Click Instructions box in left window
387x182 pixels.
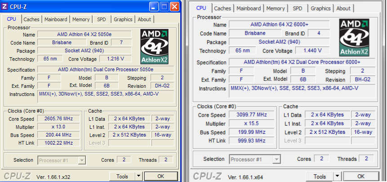pyautogui.click(x=106, y=96)
